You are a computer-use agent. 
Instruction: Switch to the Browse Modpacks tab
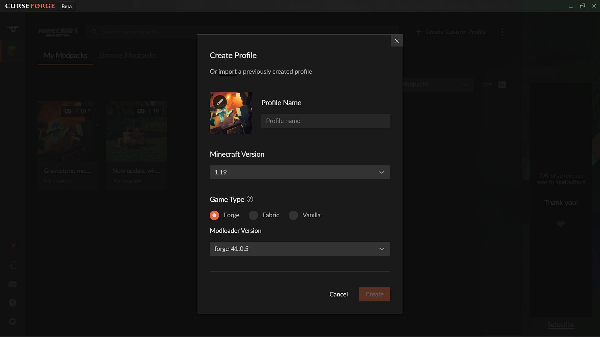(x=127, y=55)
